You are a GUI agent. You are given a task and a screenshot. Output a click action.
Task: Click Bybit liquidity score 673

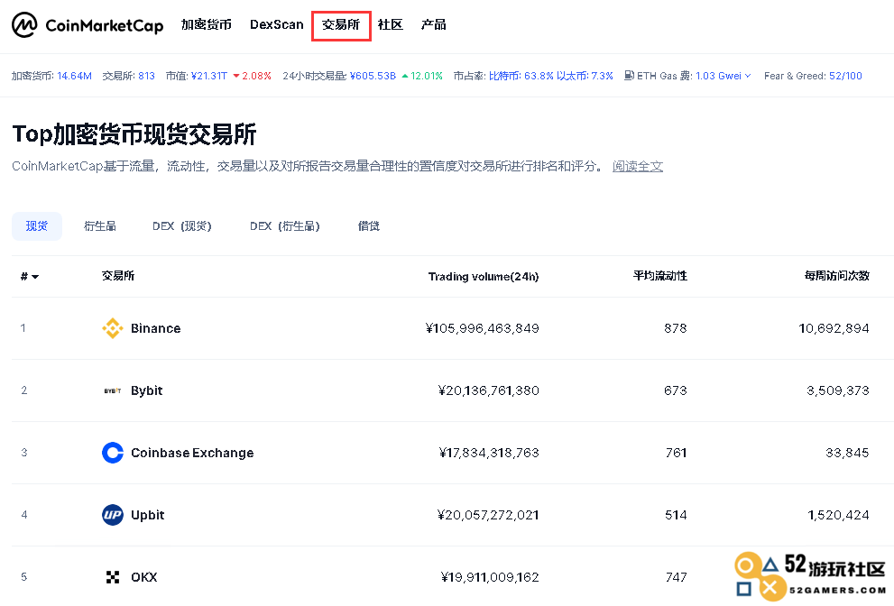pyautogui.click(x=676, y=390)
